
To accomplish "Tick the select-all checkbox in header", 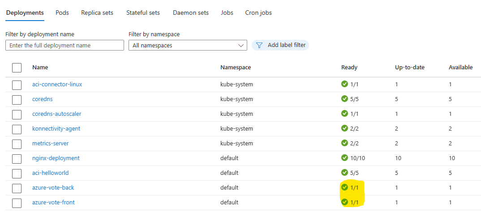I will [17, 68].
